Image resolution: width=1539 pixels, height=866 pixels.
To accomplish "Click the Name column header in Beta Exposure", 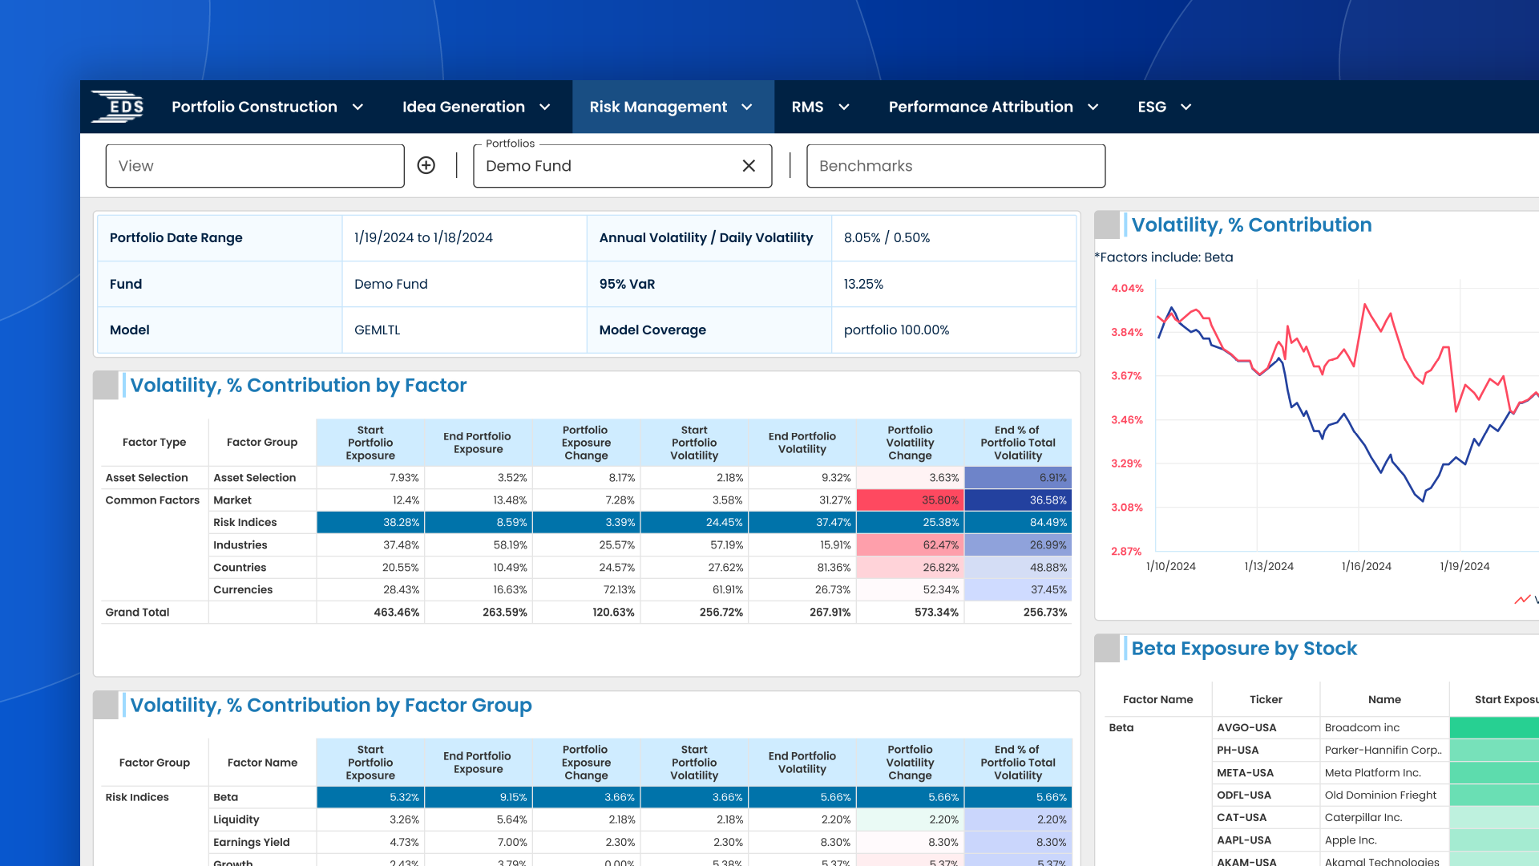I will click(1384, 699).
